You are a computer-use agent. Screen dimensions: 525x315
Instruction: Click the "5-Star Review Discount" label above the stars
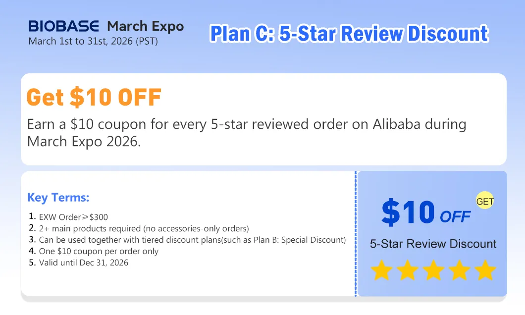click(433, 244)
